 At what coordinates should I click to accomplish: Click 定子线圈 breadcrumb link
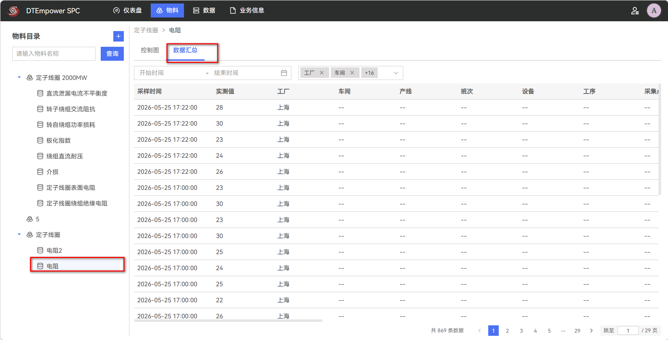pos(146,30)
